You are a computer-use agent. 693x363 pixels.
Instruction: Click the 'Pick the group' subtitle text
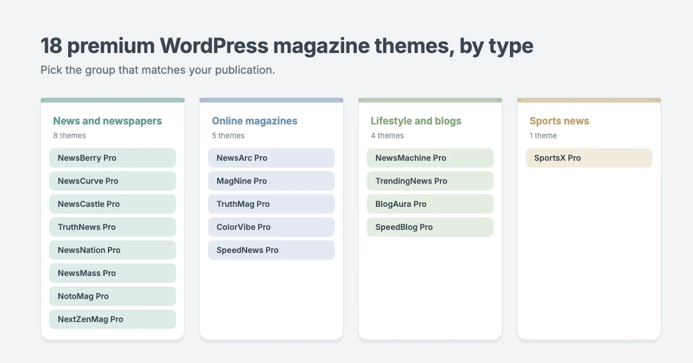158,70
